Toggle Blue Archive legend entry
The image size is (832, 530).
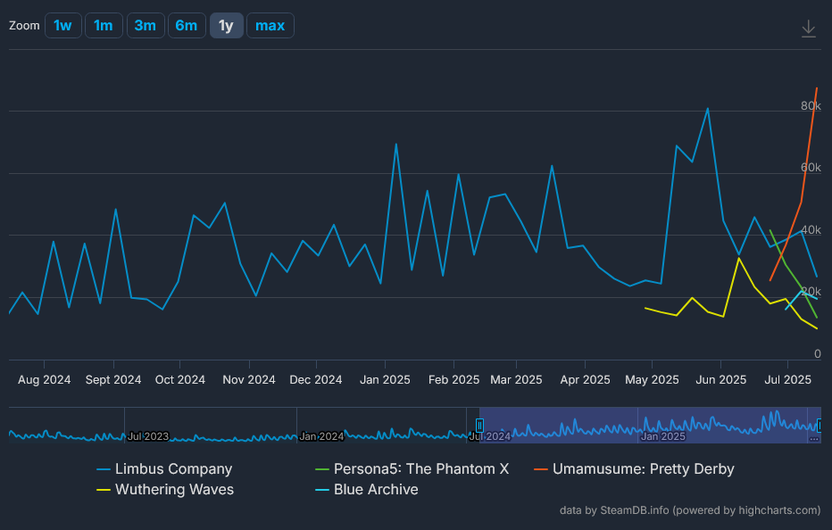367,489
